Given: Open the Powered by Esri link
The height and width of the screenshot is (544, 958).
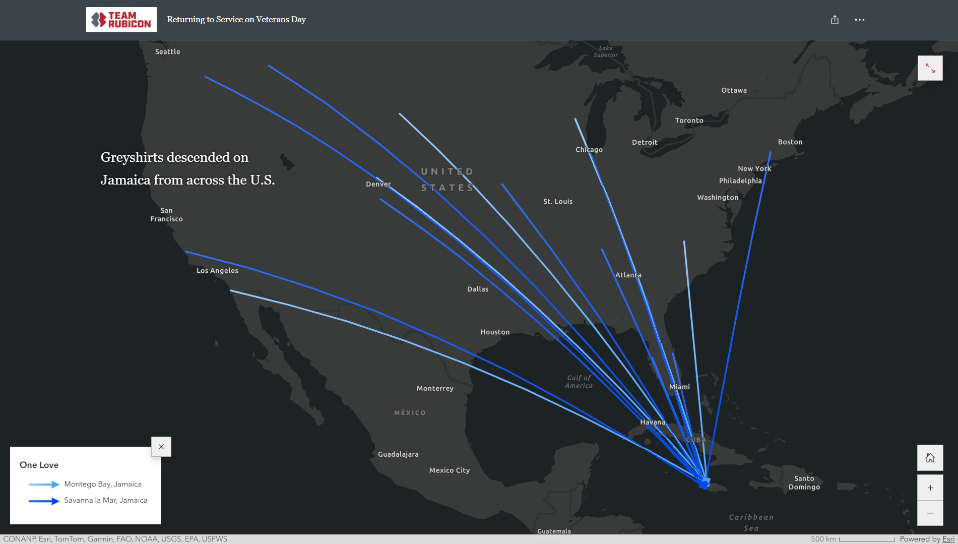Looking at the screenshot, I should coord(947,539).
